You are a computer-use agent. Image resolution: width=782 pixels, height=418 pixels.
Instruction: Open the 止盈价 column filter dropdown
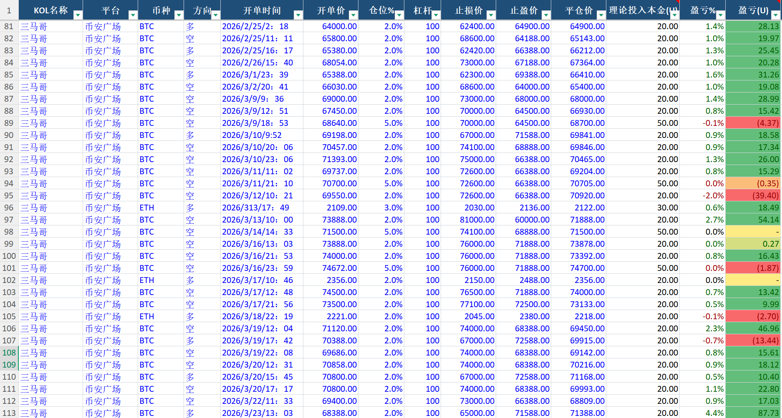click(x=546, y=15)
